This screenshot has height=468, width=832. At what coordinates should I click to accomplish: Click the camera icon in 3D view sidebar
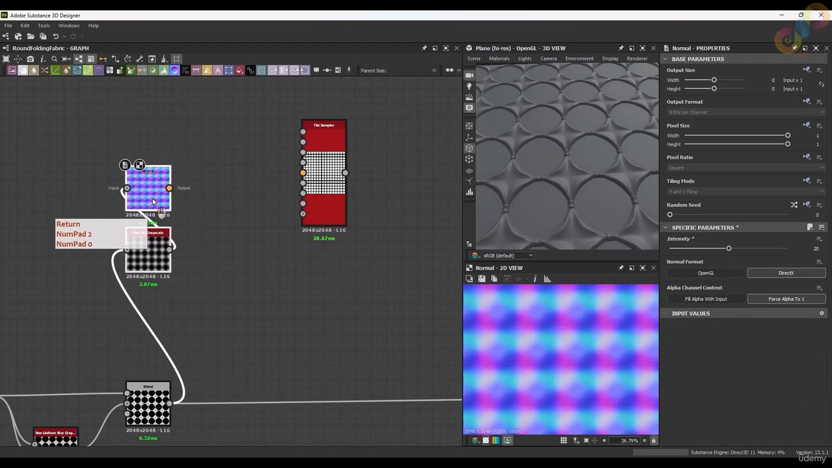[x=469, y=75]
